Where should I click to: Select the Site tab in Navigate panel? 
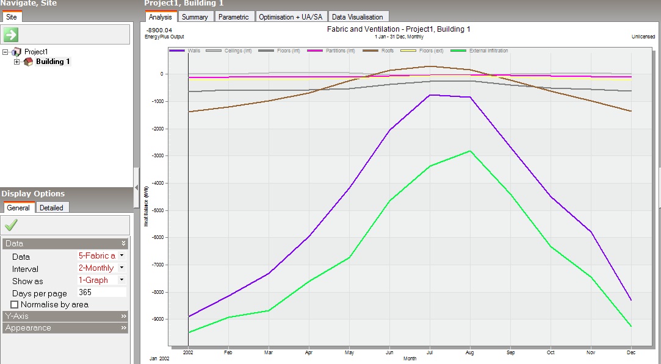[x=12, y=17]
